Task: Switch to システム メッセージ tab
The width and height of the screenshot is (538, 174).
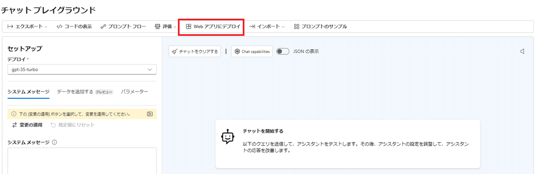Action: click(x=29, y=91)
